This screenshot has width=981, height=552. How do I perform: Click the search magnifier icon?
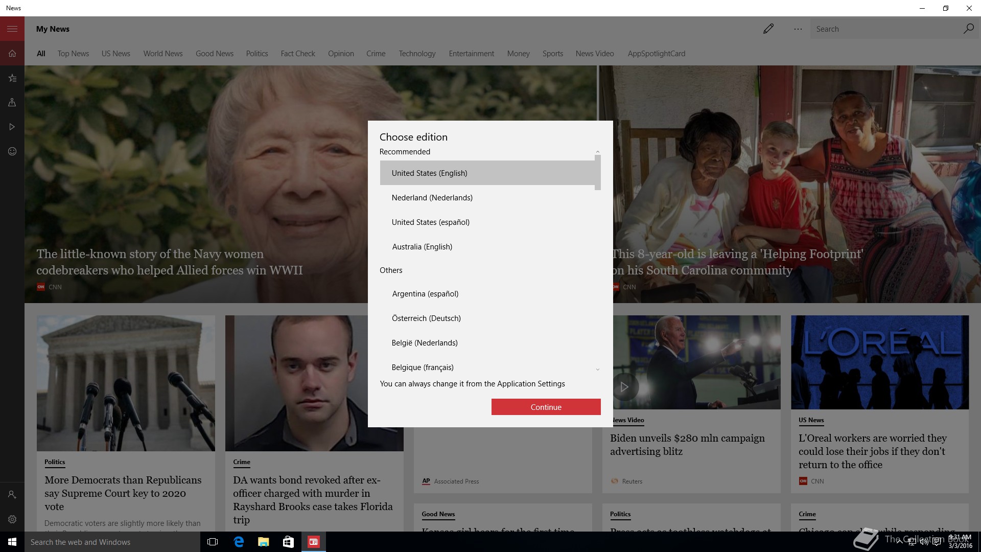point(968,29)
